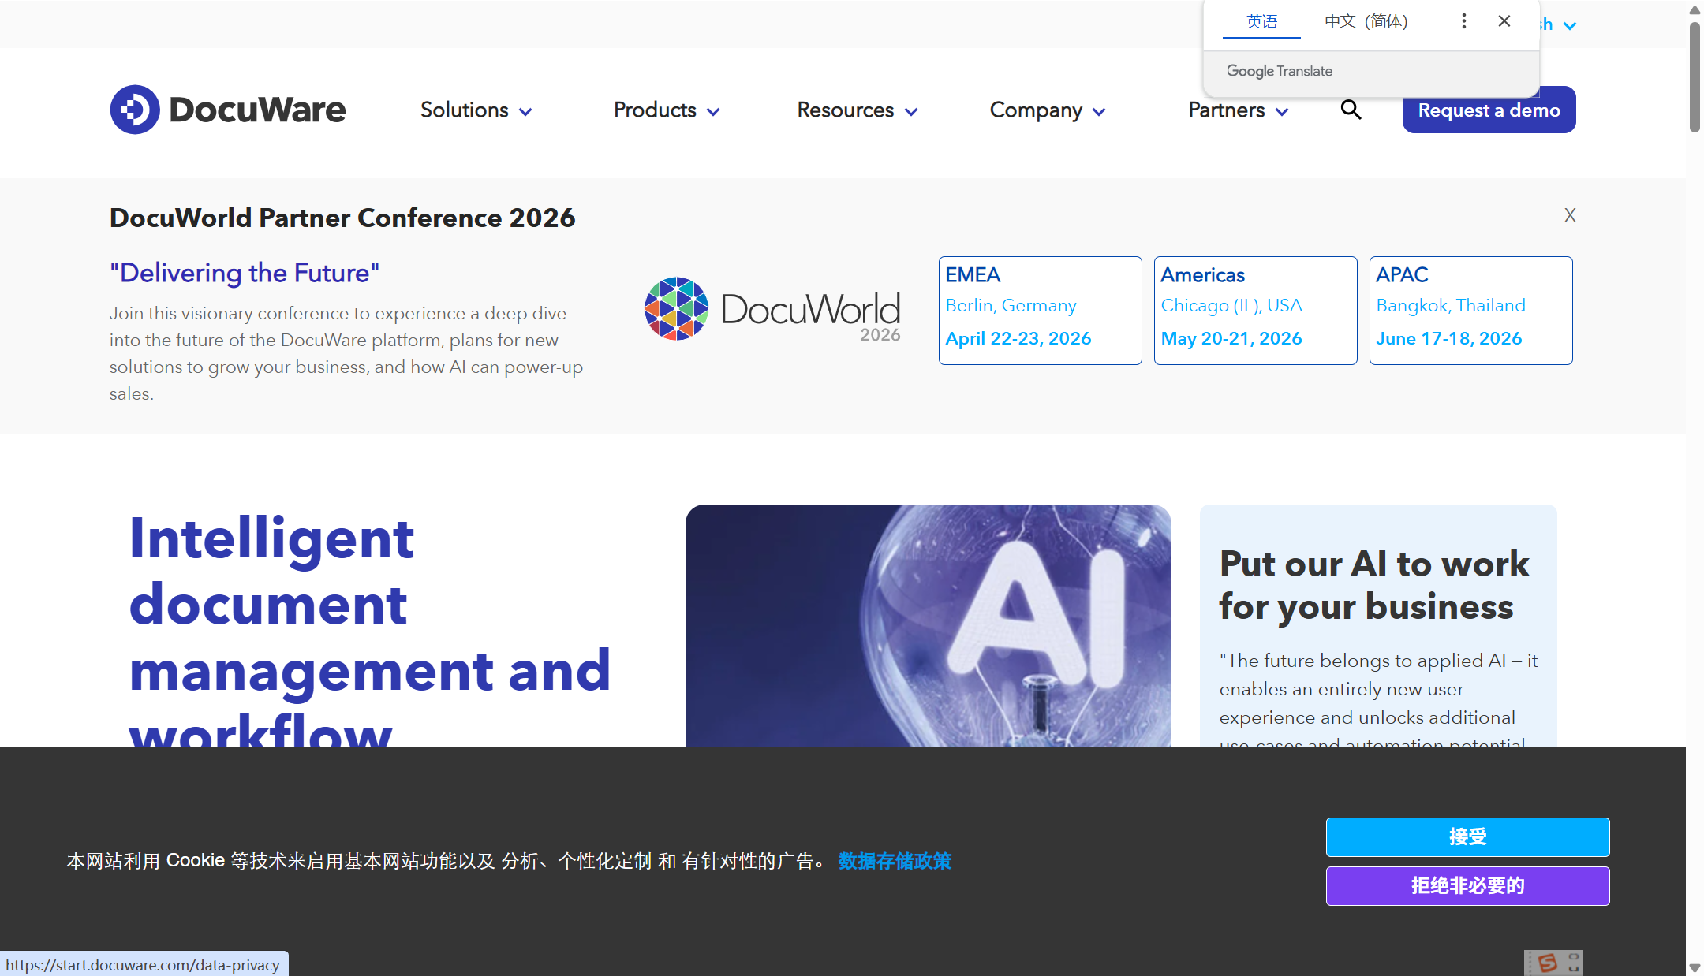Click the DocuWorld 2026 logo

(x=772, y=309)
